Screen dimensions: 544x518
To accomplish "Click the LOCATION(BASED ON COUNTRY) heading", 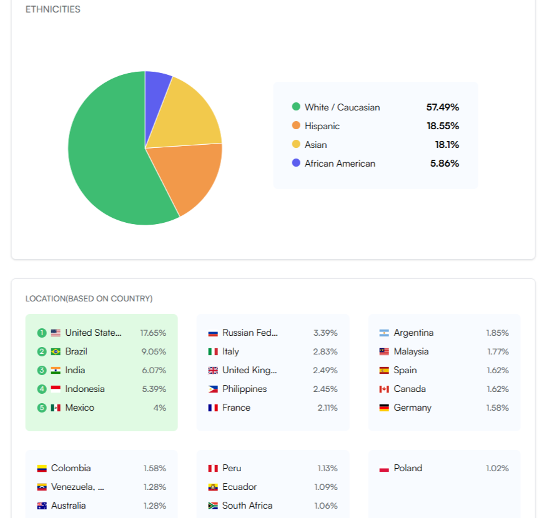I will (89, 298).
